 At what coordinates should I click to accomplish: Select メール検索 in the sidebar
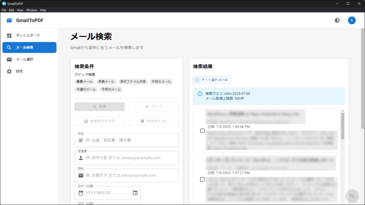coord(30,47)
